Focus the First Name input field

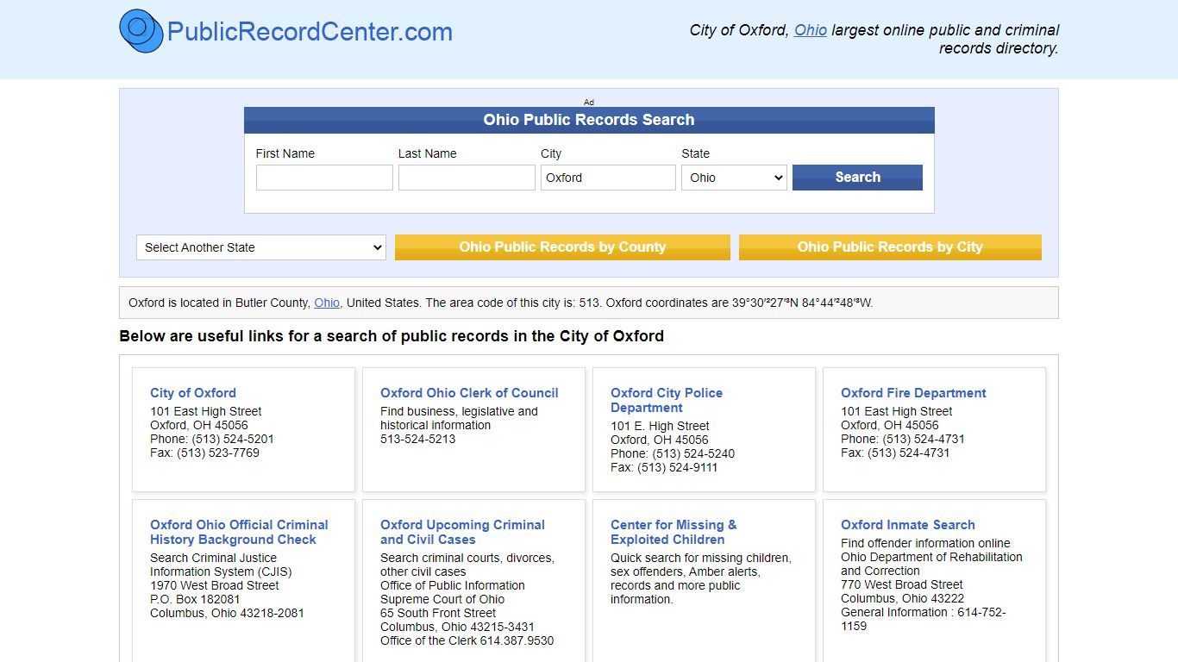coord(324,178)
